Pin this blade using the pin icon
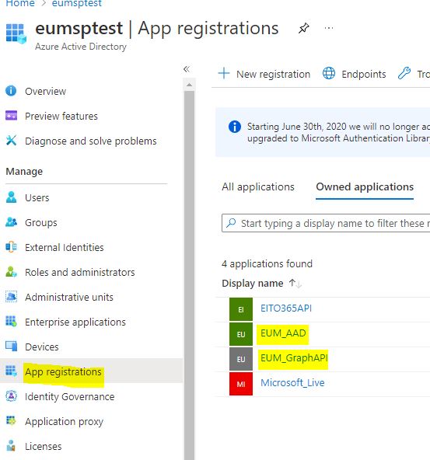430x460 pixels. coord(303,29)
